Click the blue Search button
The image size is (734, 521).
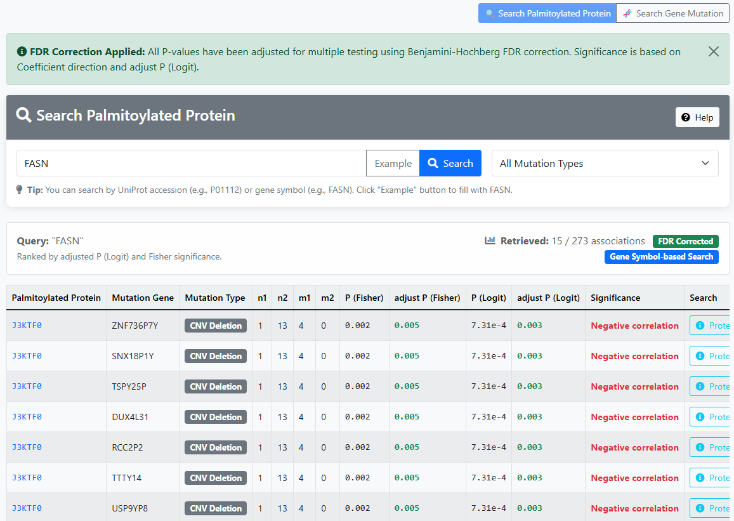[x=450, y=163]
